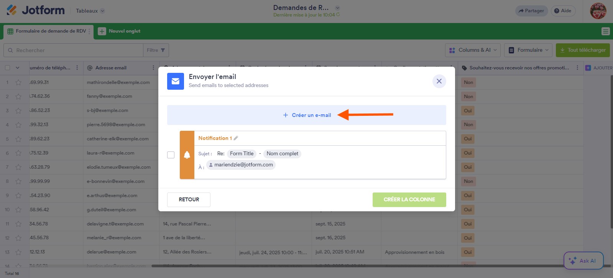Open the Ask AI assistant
The width and height of the screenshot is (613, 278).
(x=583, y=261)
